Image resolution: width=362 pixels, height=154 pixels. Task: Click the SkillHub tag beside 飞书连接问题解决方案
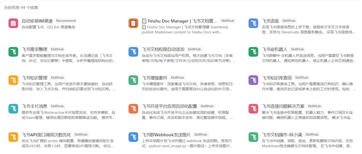pyautogui.click(x=314, y=106)
